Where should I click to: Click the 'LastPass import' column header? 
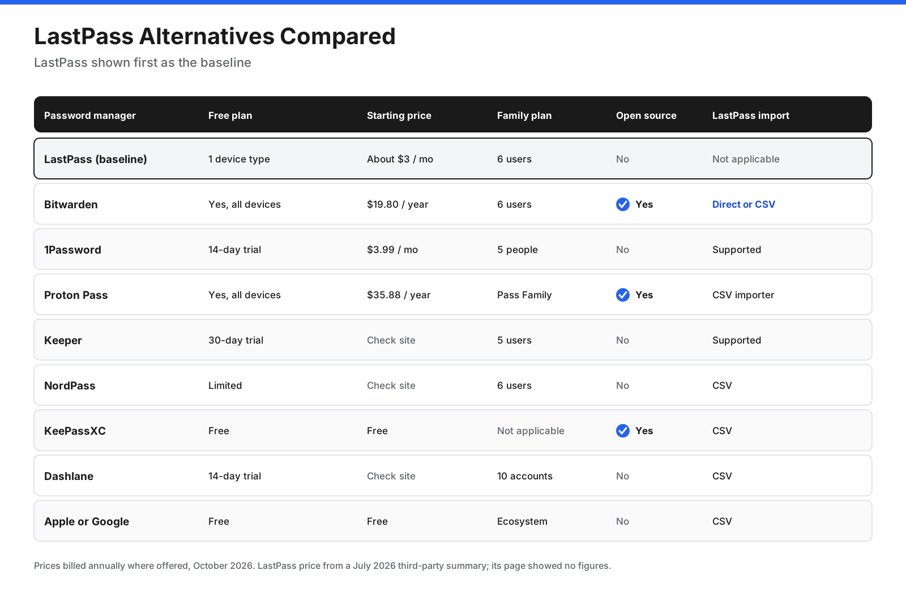click(751, 115)
